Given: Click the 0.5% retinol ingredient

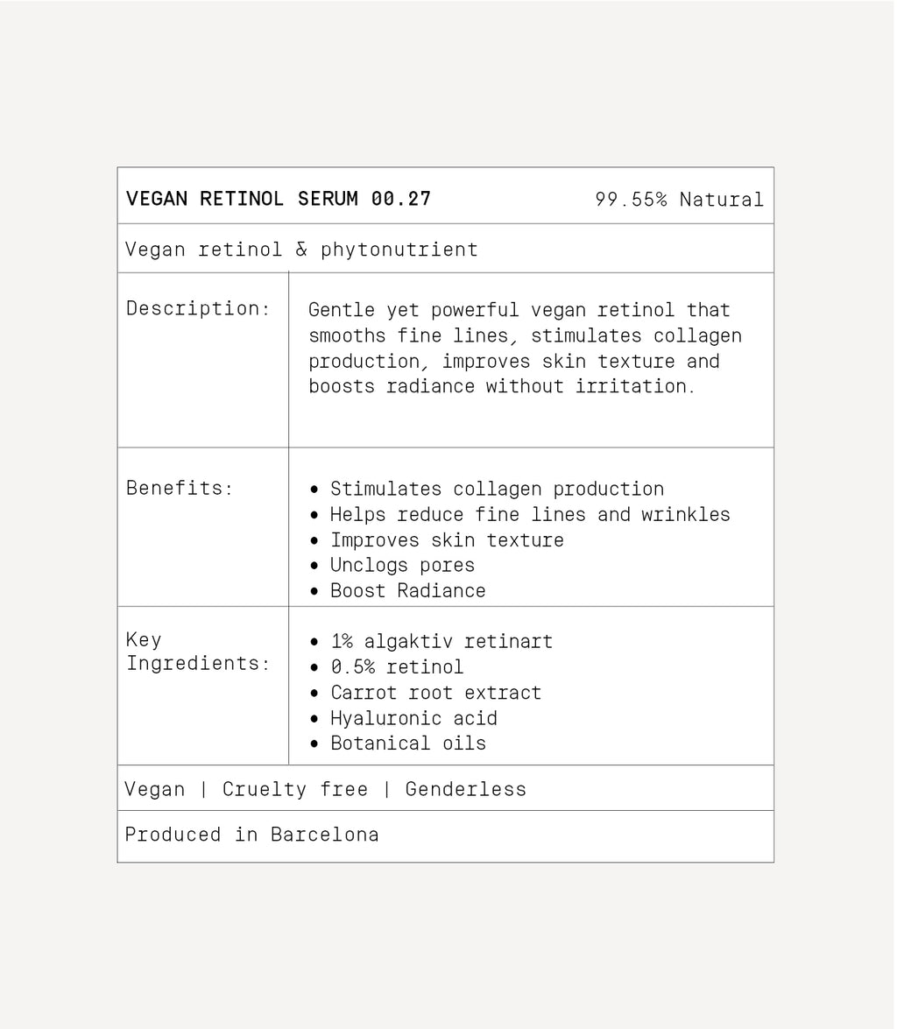Looking at the screenshot, I should pyautogui.click(x=397, y=666).
